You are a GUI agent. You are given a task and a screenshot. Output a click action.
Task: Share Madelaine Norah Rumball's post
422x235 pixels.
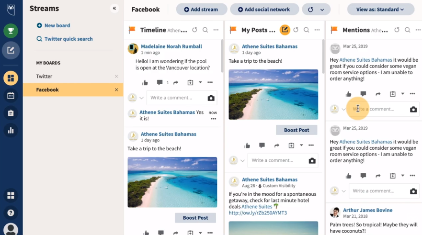[176, 82]
